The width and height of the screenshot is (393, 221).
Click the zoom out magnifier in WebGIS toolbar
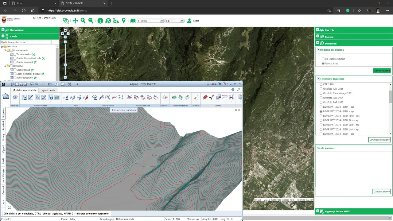[x=91, y=21]
